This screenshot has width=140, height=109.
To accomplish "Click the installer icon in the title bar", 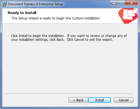I will click(x=4, y=4).
